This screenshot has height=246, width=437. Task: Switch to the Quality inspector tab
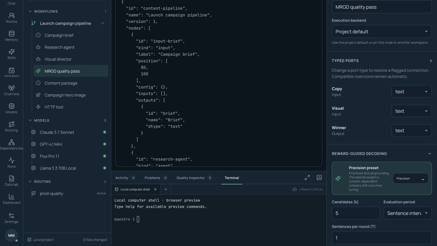(194, 178)
